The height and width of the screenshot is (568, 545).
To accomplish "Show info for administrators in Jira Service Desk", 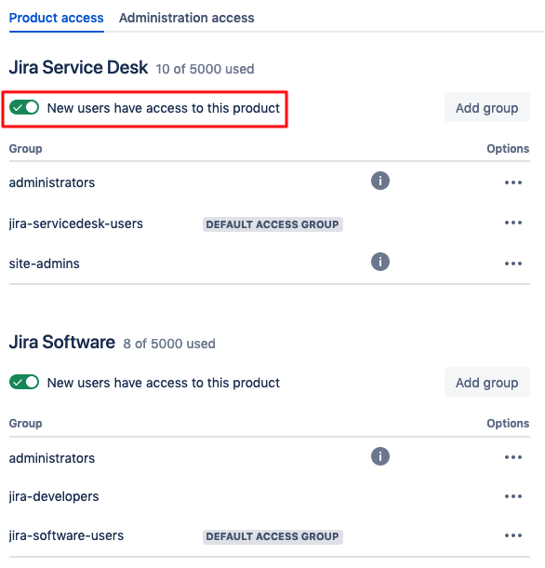I will click(x=380, y=181).
